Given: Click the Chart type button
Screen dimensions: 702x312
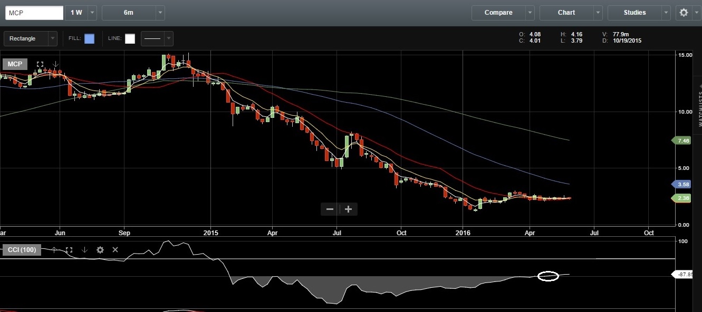Looking at the screenshot, I should click(566, 12).
